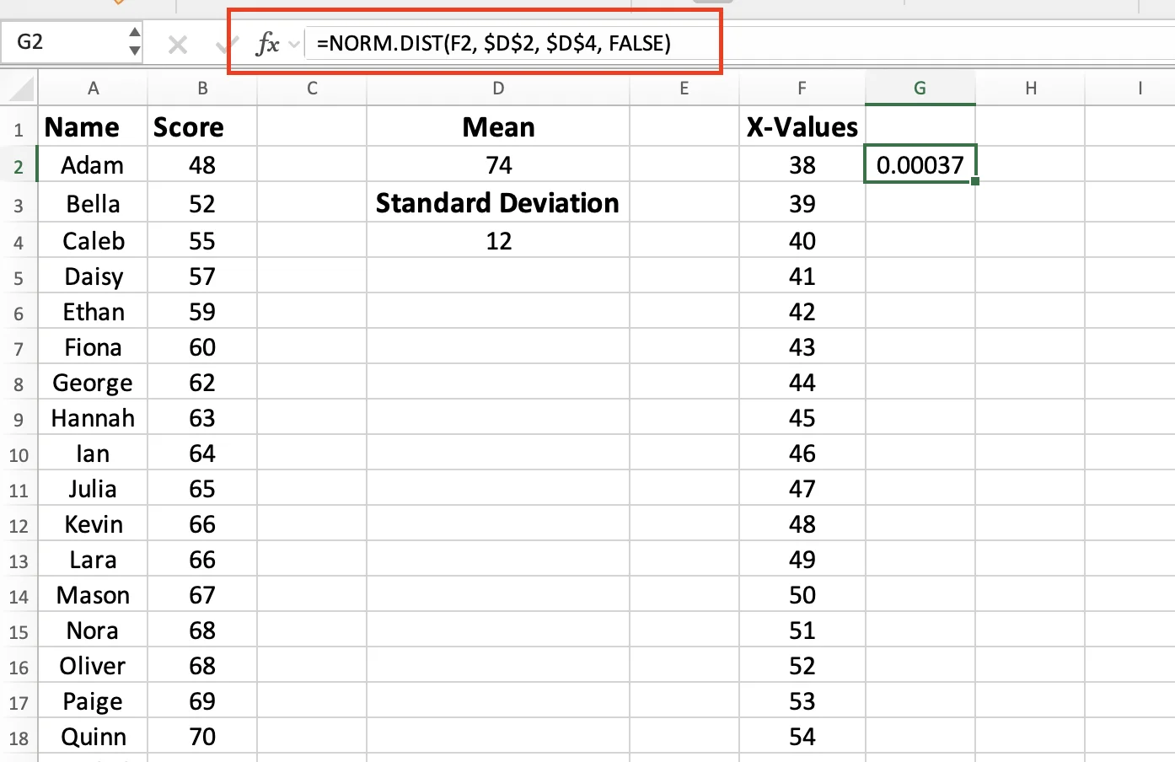Click the Standard Deviation label cell
The image size is (1175, 762).
click(x=498, y=202)
